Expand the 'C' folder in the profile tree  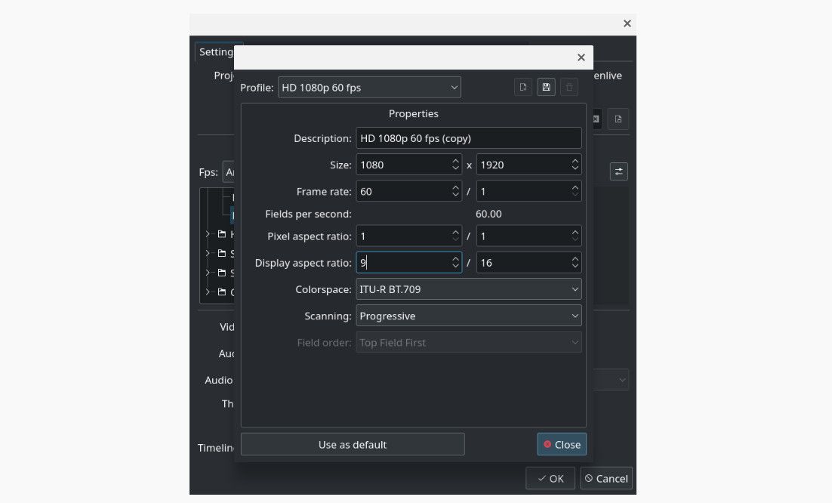pos(208,292)
